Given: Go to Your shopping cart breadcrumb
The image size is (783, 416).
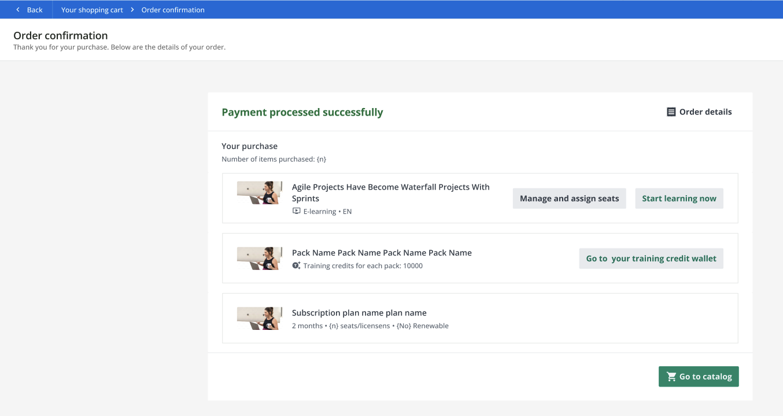Looking at the screenshot, I should point(92,10).
